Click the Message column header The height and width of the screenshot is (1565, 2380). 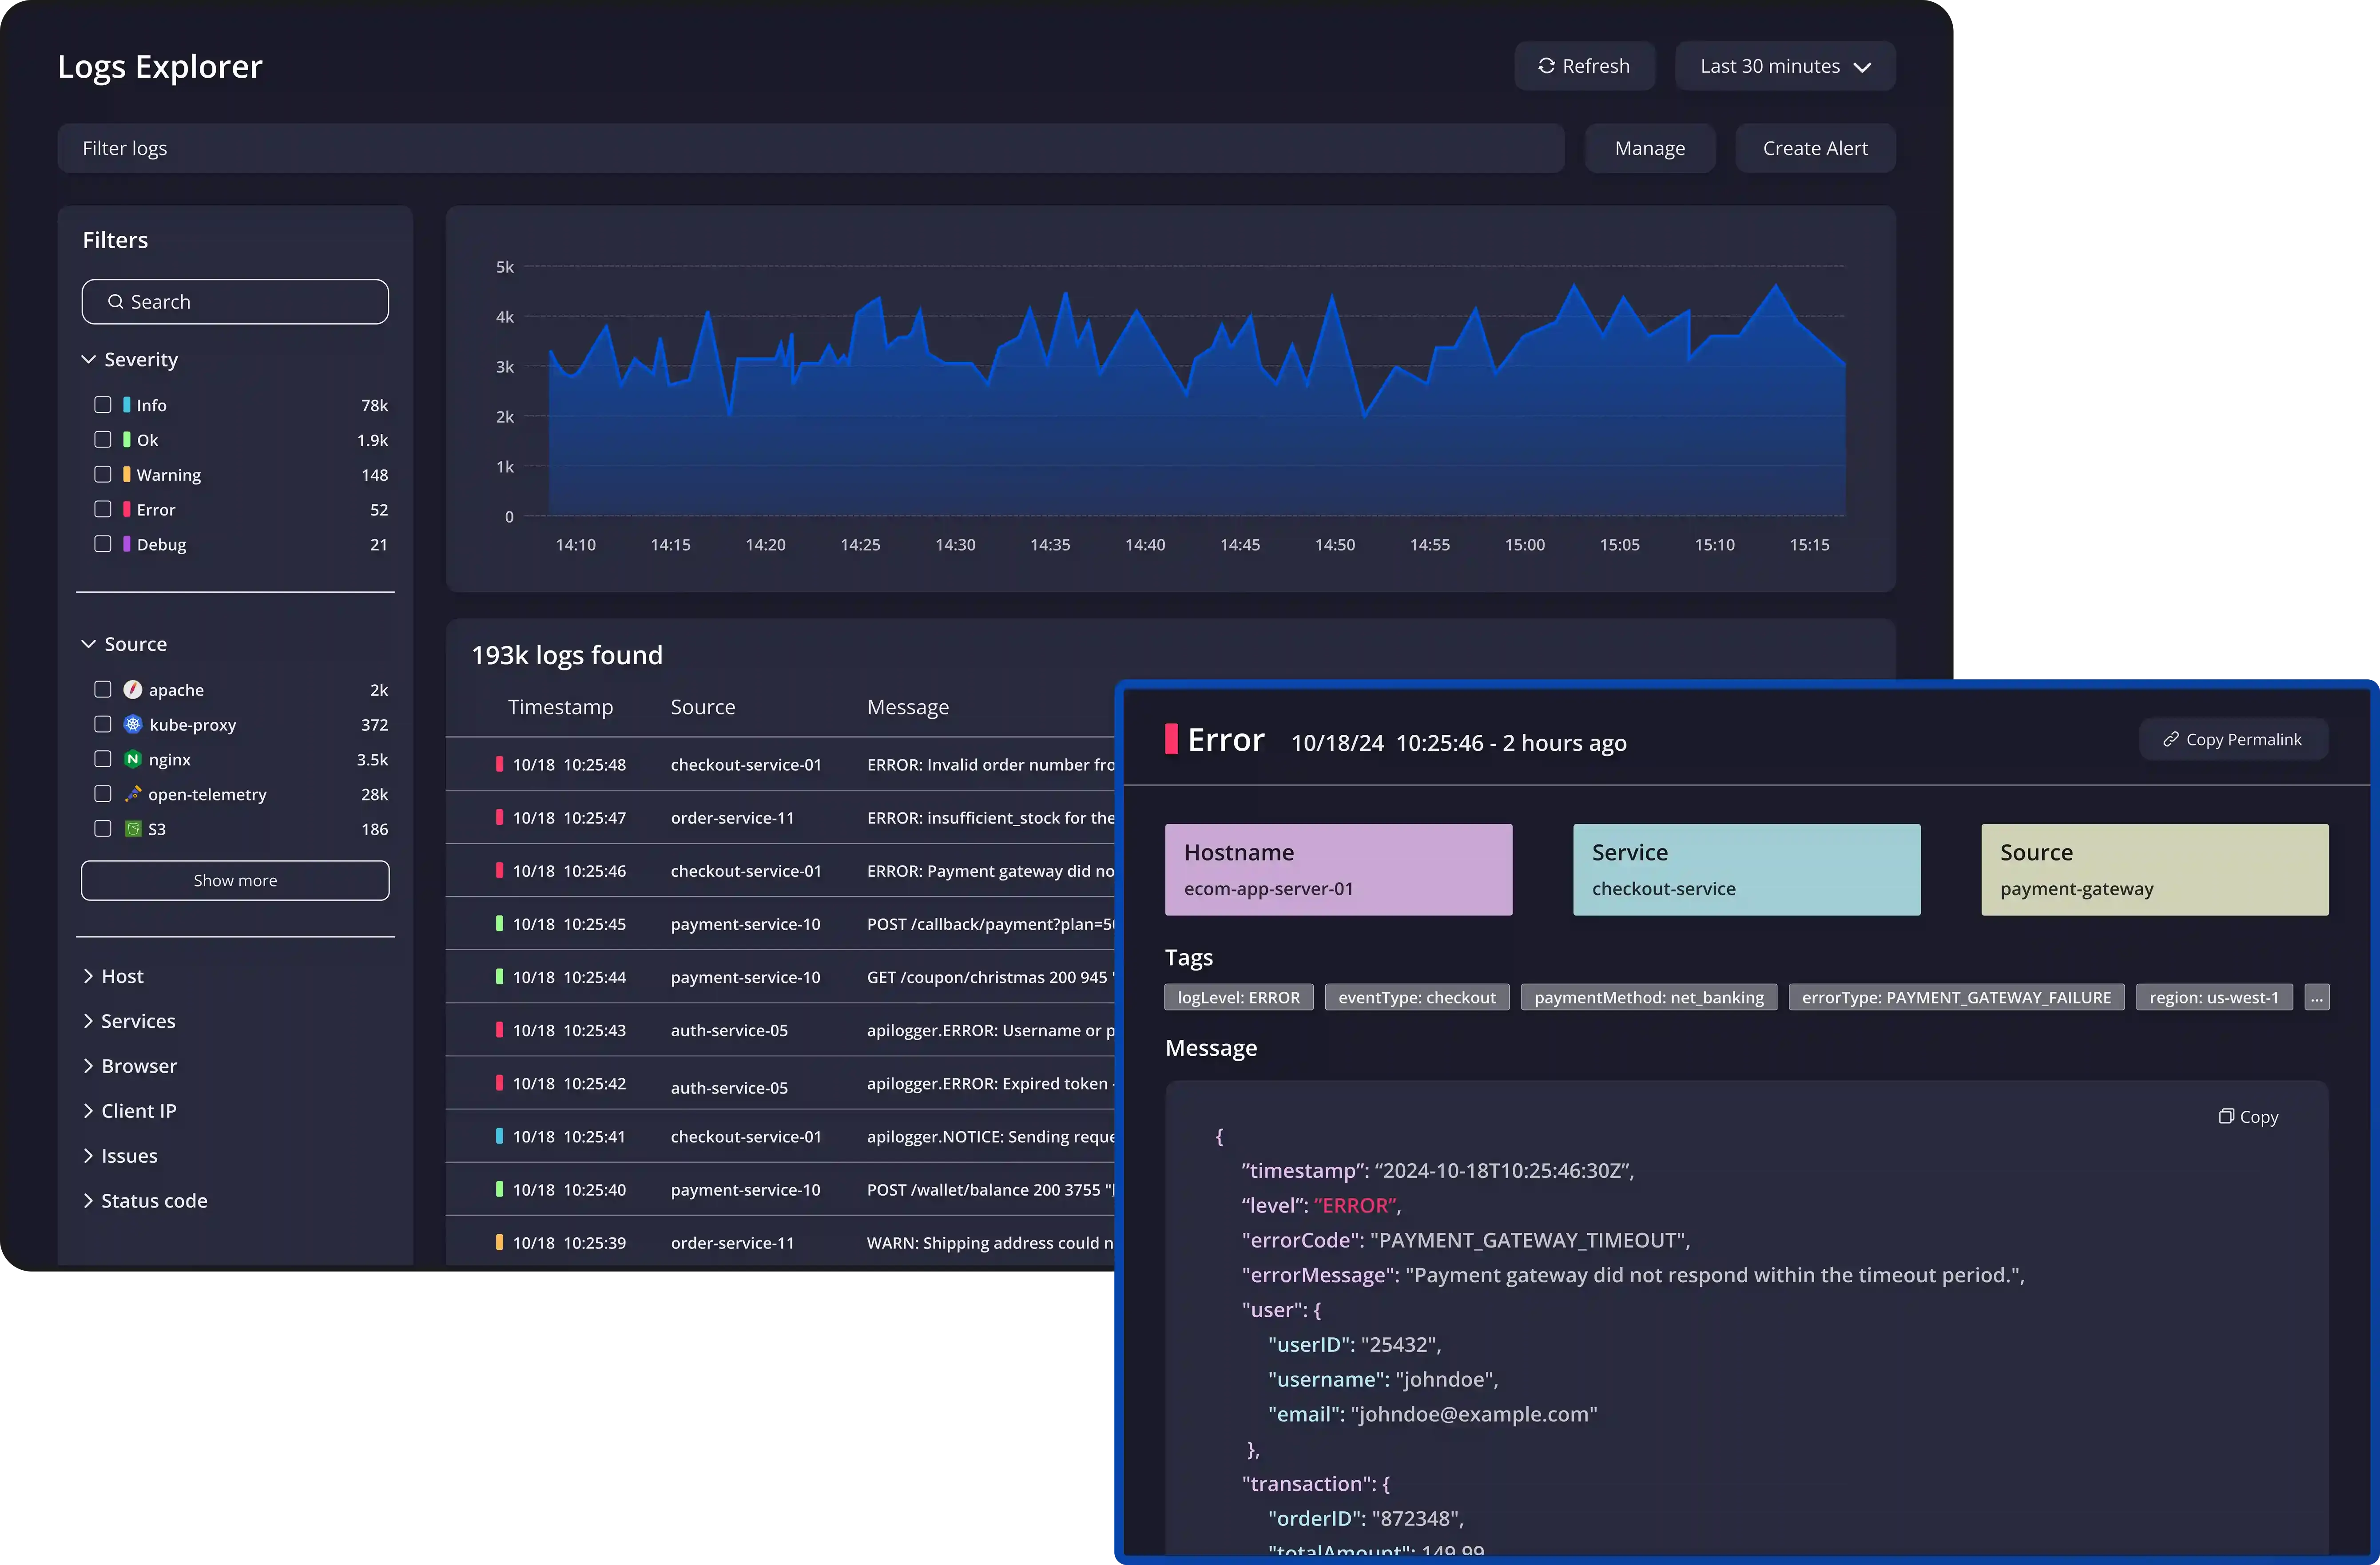(x=908, y=708)
